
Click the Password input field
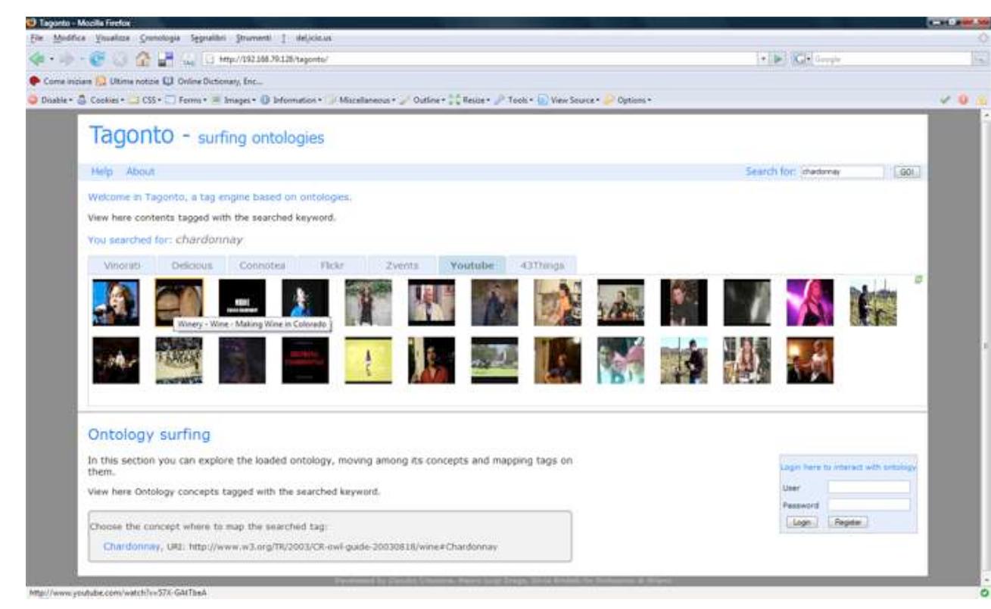pos(869,504)
